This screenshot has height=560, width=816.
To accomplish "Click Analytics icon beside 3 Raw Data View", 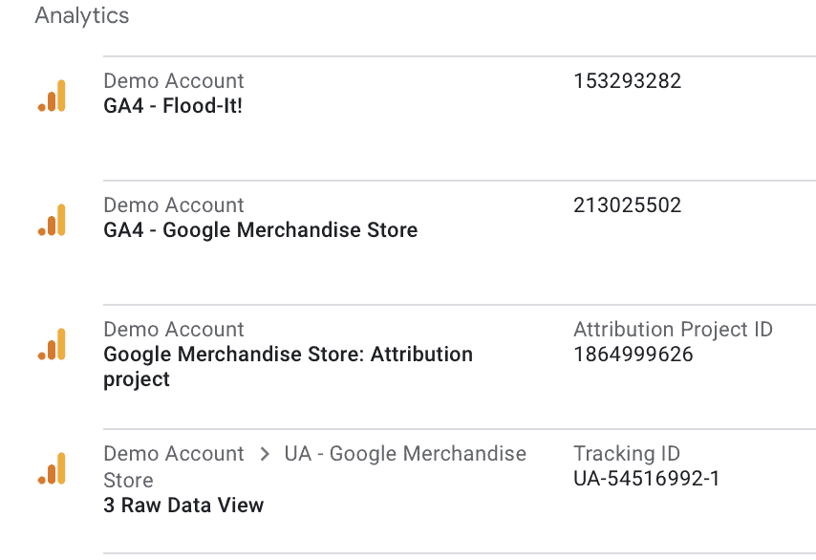I will (52, 468).
